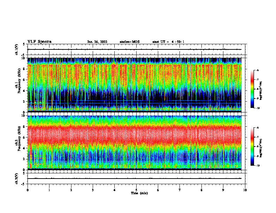276x213 pixels.
Task: Click the "3" tick on the time axis
Action: pyautogui.click(x=93, y=190)
